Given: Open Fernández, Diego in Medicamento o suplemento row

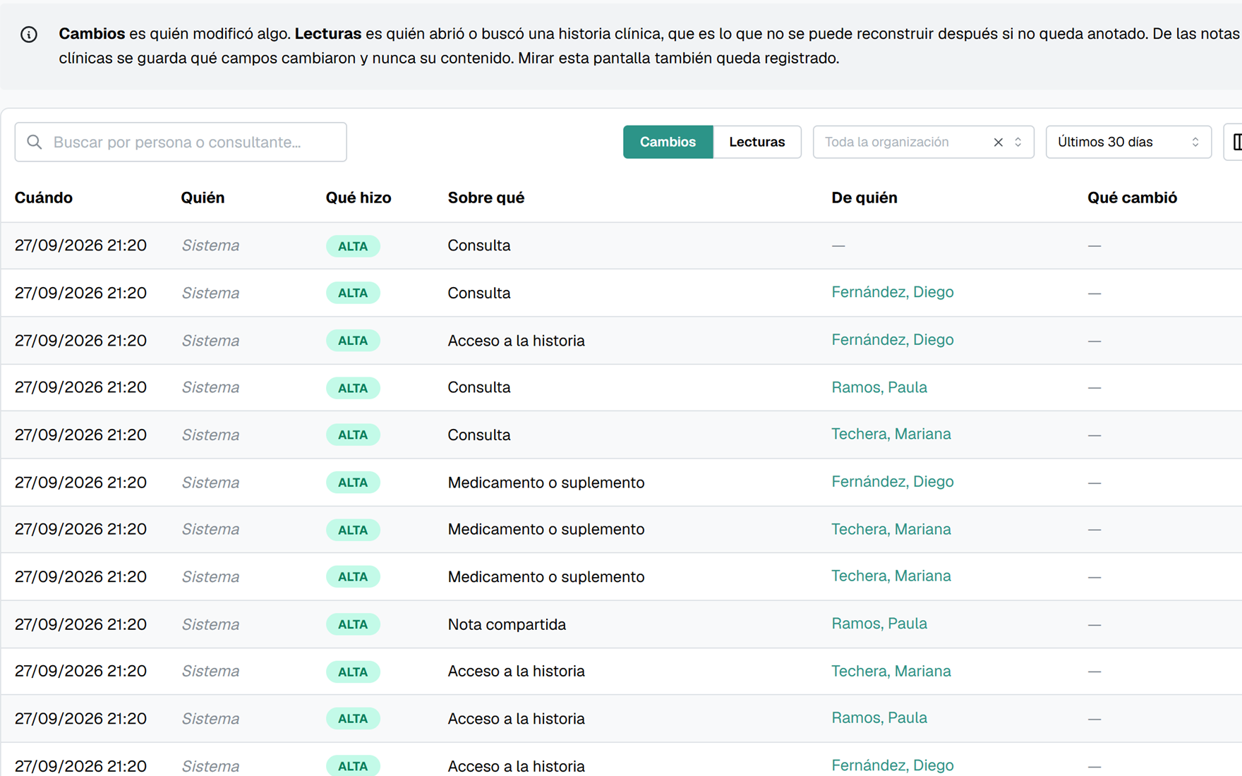Looking at the screenshot, I should (x=892, y=481).
